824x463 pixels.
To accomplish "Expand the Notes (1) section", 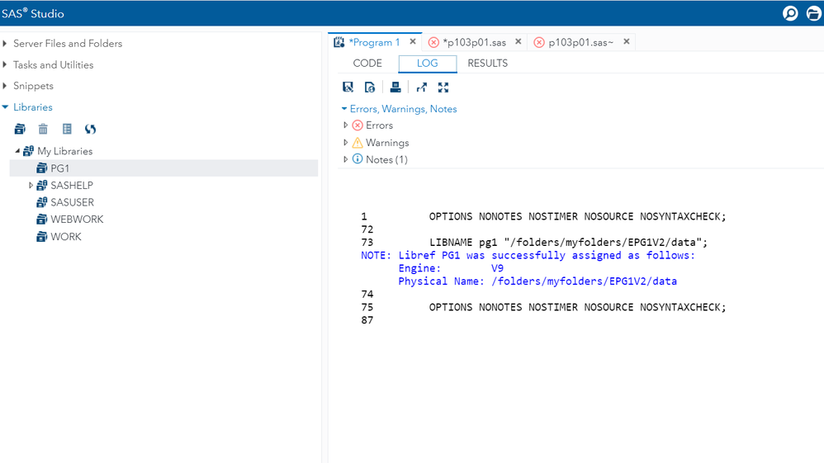I will 346,159.
